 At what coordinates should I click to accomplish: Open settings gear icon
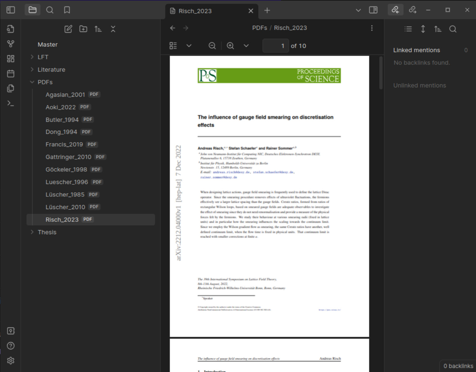pyautogui.click(x=11, y=361)
